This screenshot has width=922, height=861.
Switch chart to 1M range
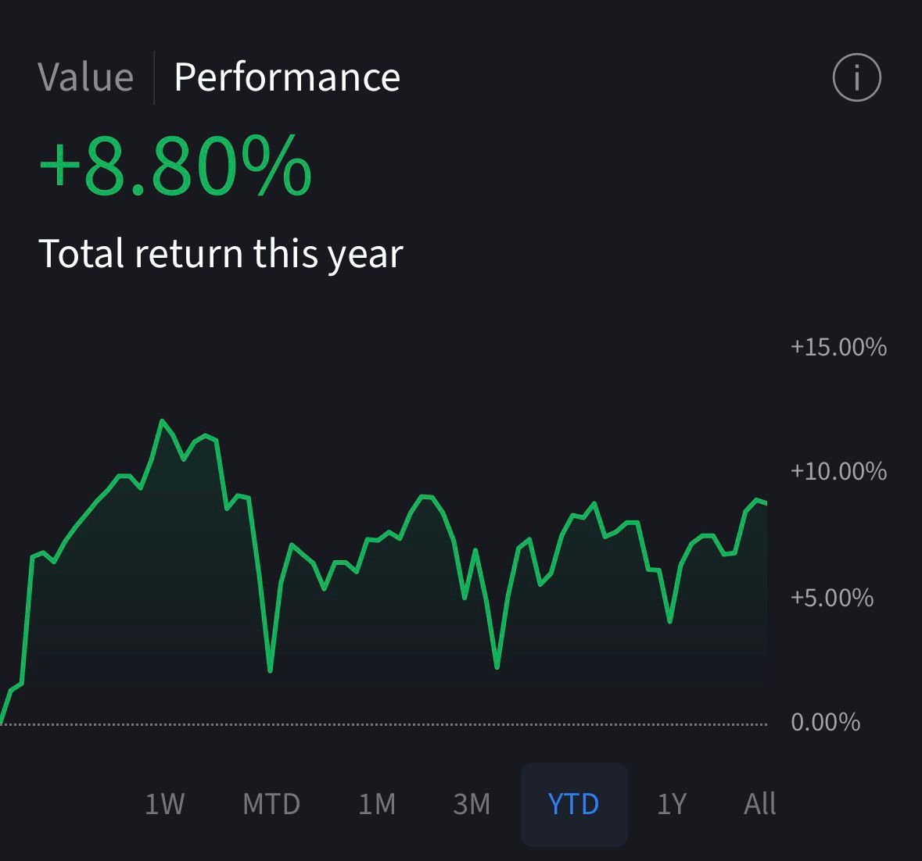[377, 804]
